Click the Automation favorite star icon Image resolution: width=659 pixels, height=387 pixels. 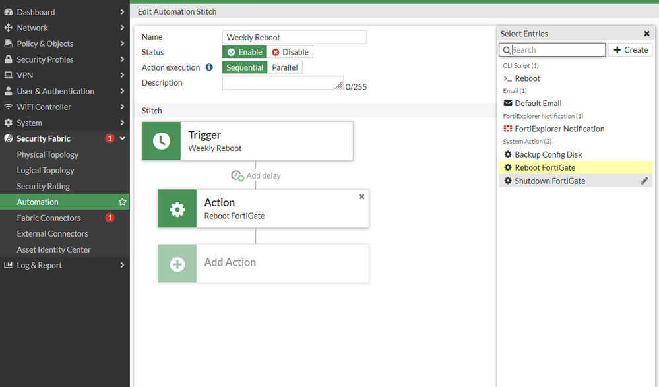click(x=122, y=202)
